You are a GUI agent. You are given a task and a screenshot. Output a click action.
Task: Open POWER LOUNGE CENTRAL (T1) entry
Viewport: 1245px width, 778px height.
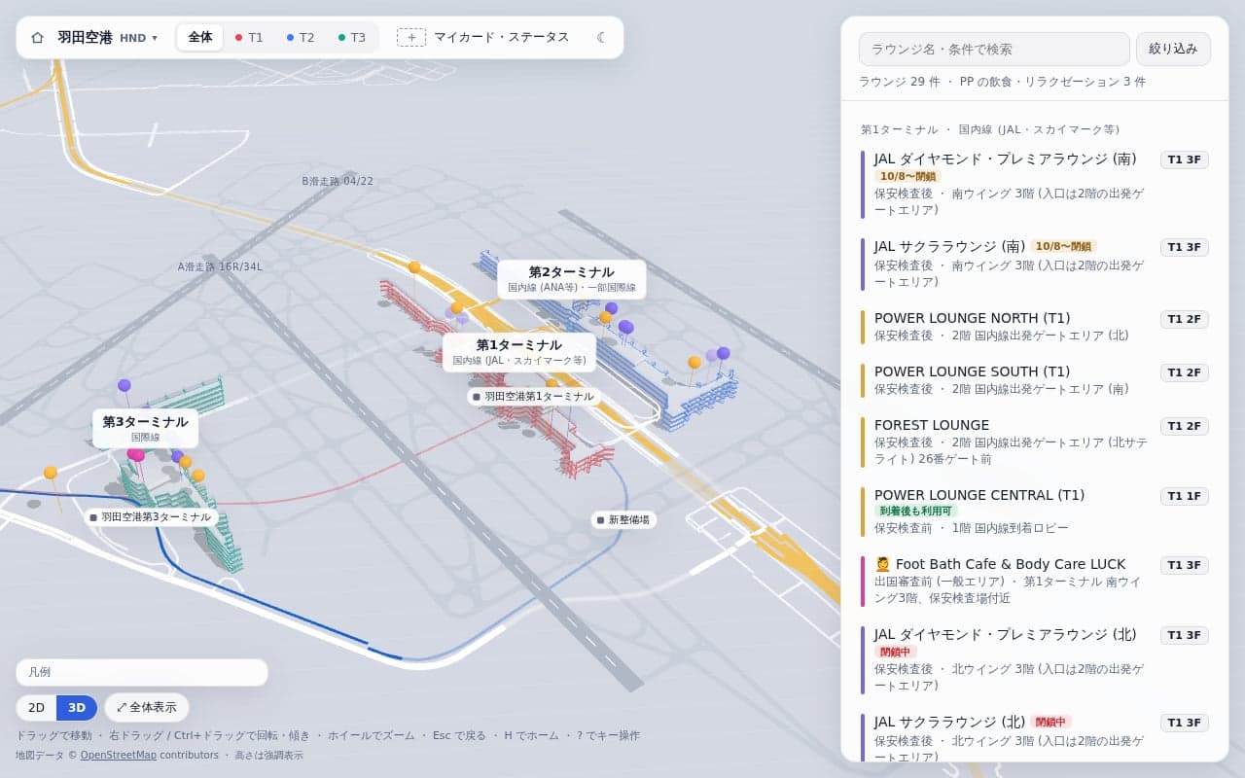click(x=1035, y=512)
